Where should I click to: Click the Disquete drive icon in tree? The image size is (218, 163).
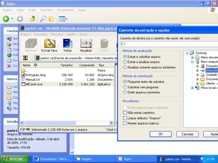203,66
